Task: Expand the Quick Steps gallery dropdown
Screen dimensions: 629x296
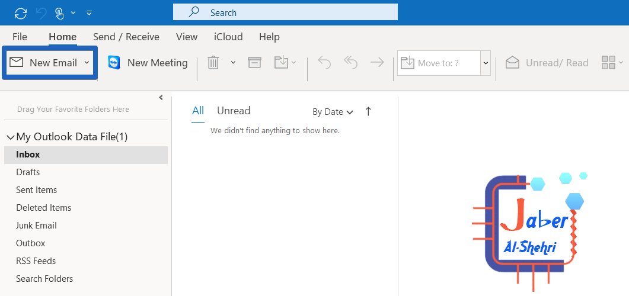Action: click(x=486, y=63)
